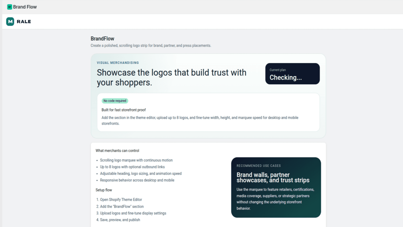Click Built for fast storefront proof heading
The width and height of the screenshot is (403, 227).
(124, 110)
